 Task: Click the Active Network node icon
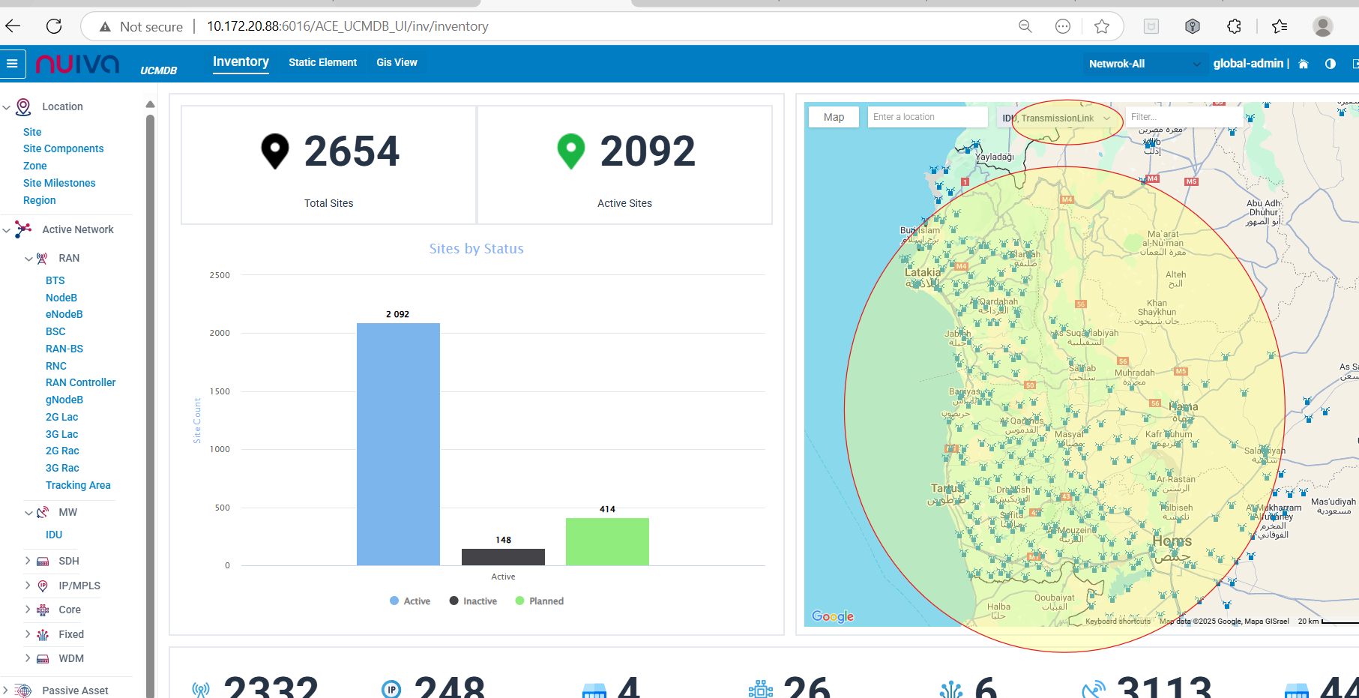point(24,229)
